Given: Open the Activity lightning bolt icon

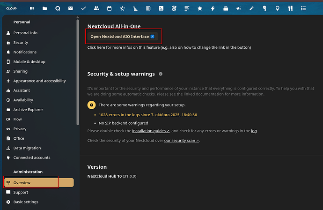Looking at the screenshot, I should [213, 8].
